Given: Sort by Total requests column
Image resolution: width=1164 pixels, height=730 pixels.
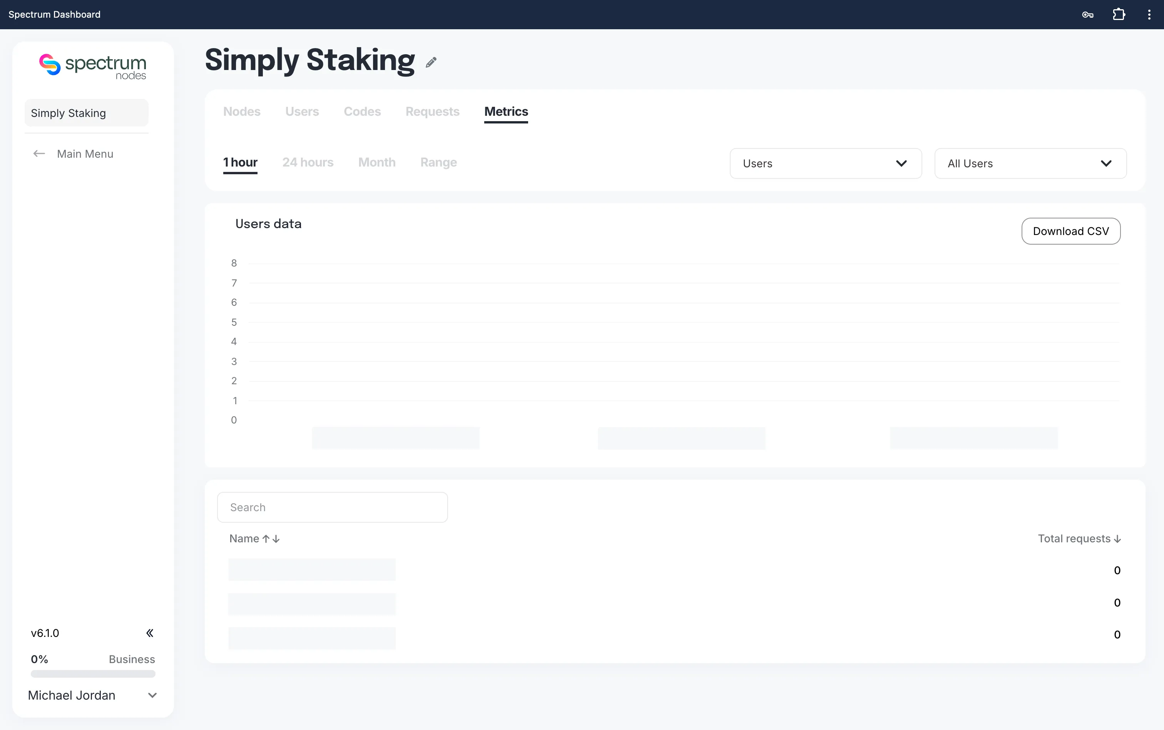Looking at the screenshot, I should (1079, 539).
